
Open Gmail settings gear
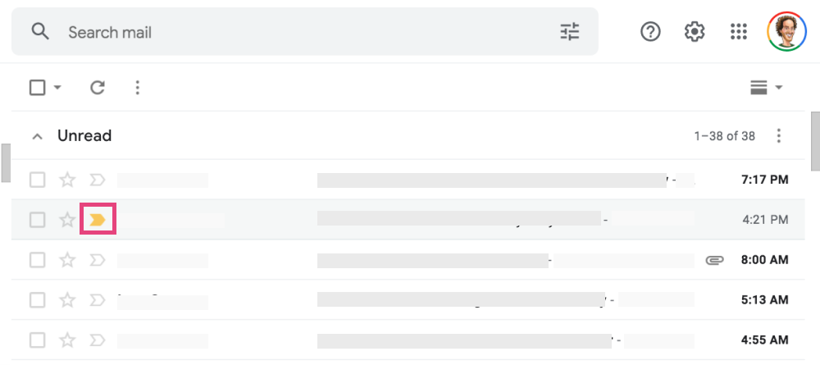click(695, 32)
